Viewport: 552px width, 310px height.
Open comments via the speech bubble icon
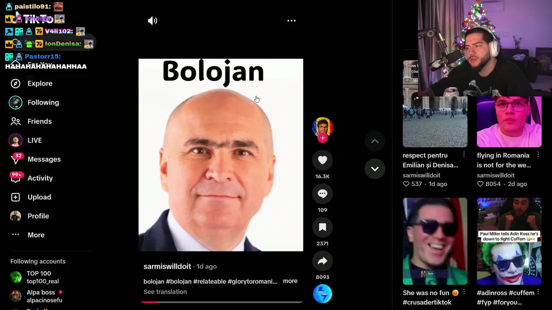[x=323, y=194]
